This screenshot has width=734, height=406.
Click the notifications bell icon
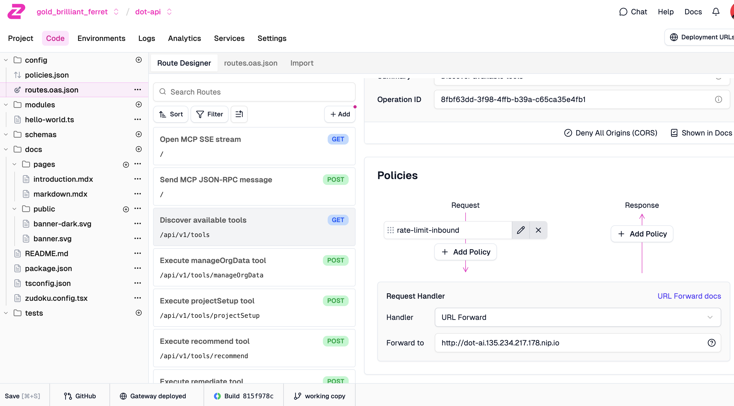pos(715,12)
